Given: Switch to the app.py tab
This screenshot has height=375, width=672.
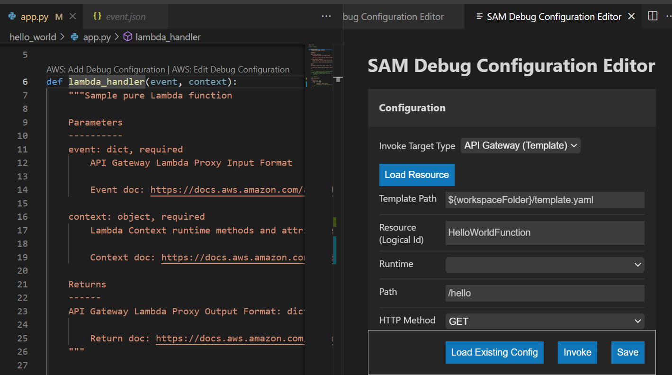Looking at the screenshot, I should 41,17.
